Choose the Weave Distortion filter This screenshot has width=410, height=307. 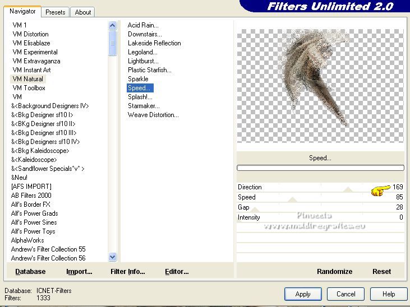[153, 115]
